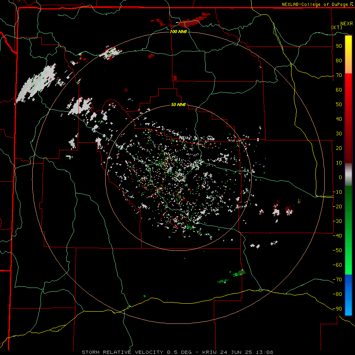Select the -90 kt legend value
Image resolution: width=355 pixels, height=355 pixels.
pyautogui.click(x=337, y=309)
